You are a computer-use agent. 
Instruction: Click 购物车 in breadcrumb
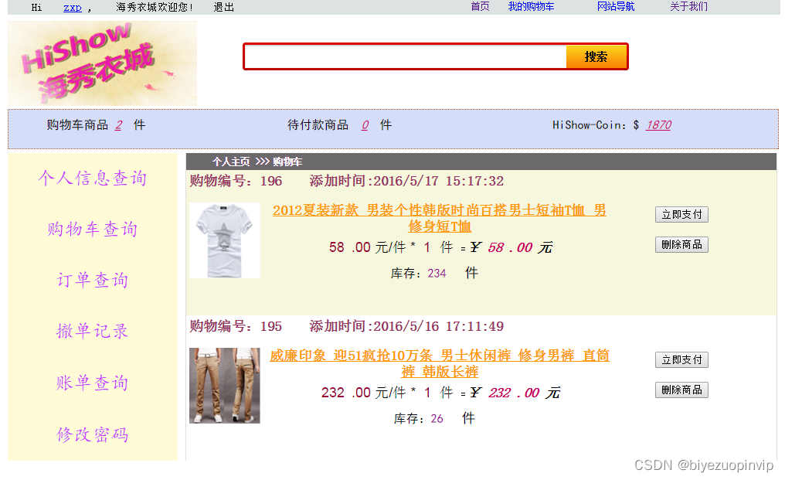point(287,162)
